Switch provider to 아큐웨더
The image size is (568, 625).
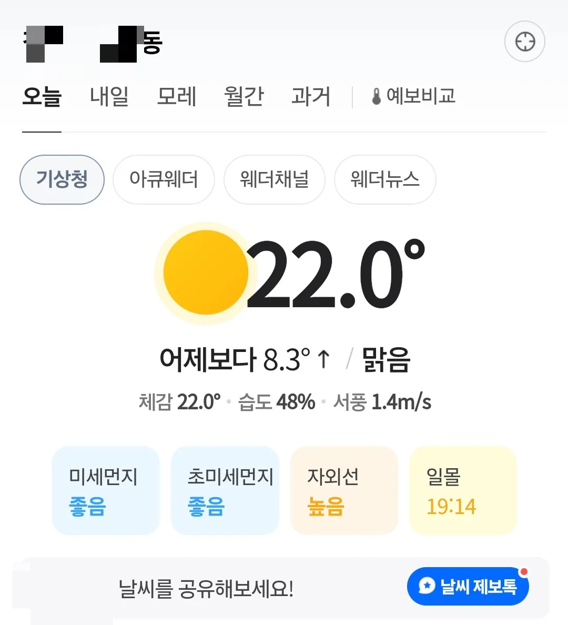tap(164, 179)
